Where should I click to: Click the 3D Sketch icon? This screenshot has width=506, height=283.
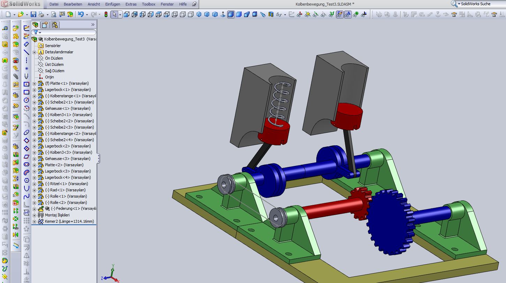tap(27, 36)
